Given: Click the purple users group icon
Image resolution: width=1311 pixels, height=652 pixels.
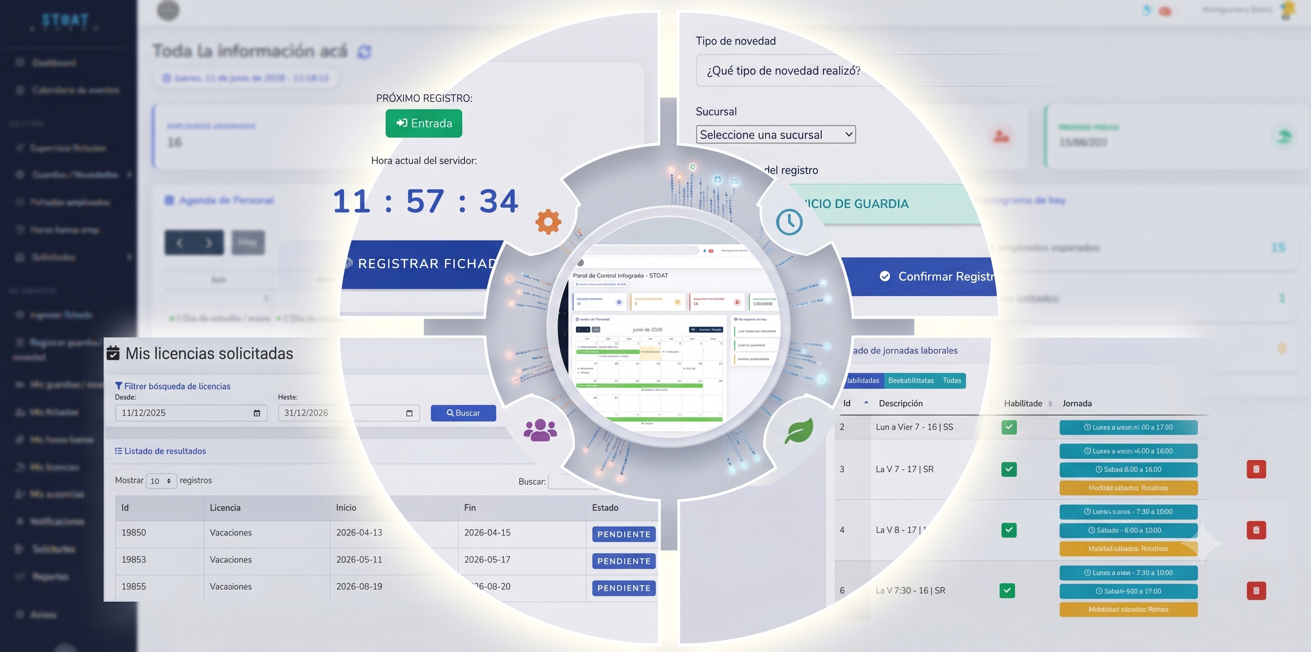Looking at the screenshot, I should (540, 430).
